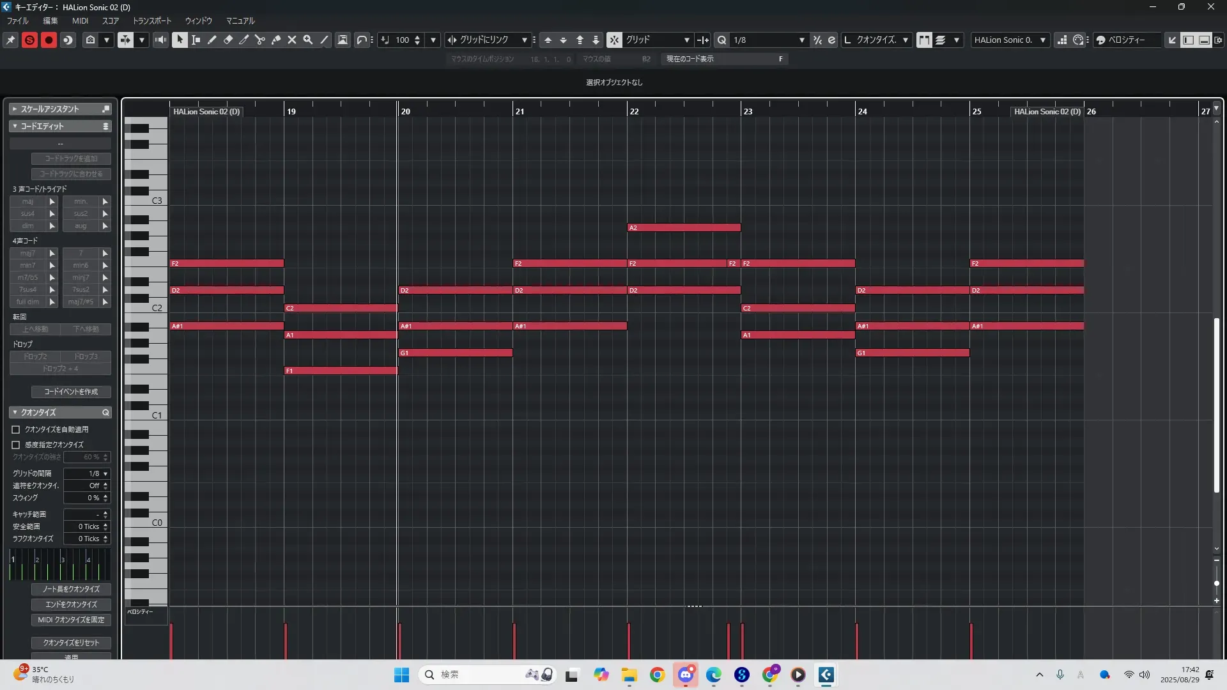1227x690 pixels.
Task: Click the Reset Quantize button
Action: [71, 643]
